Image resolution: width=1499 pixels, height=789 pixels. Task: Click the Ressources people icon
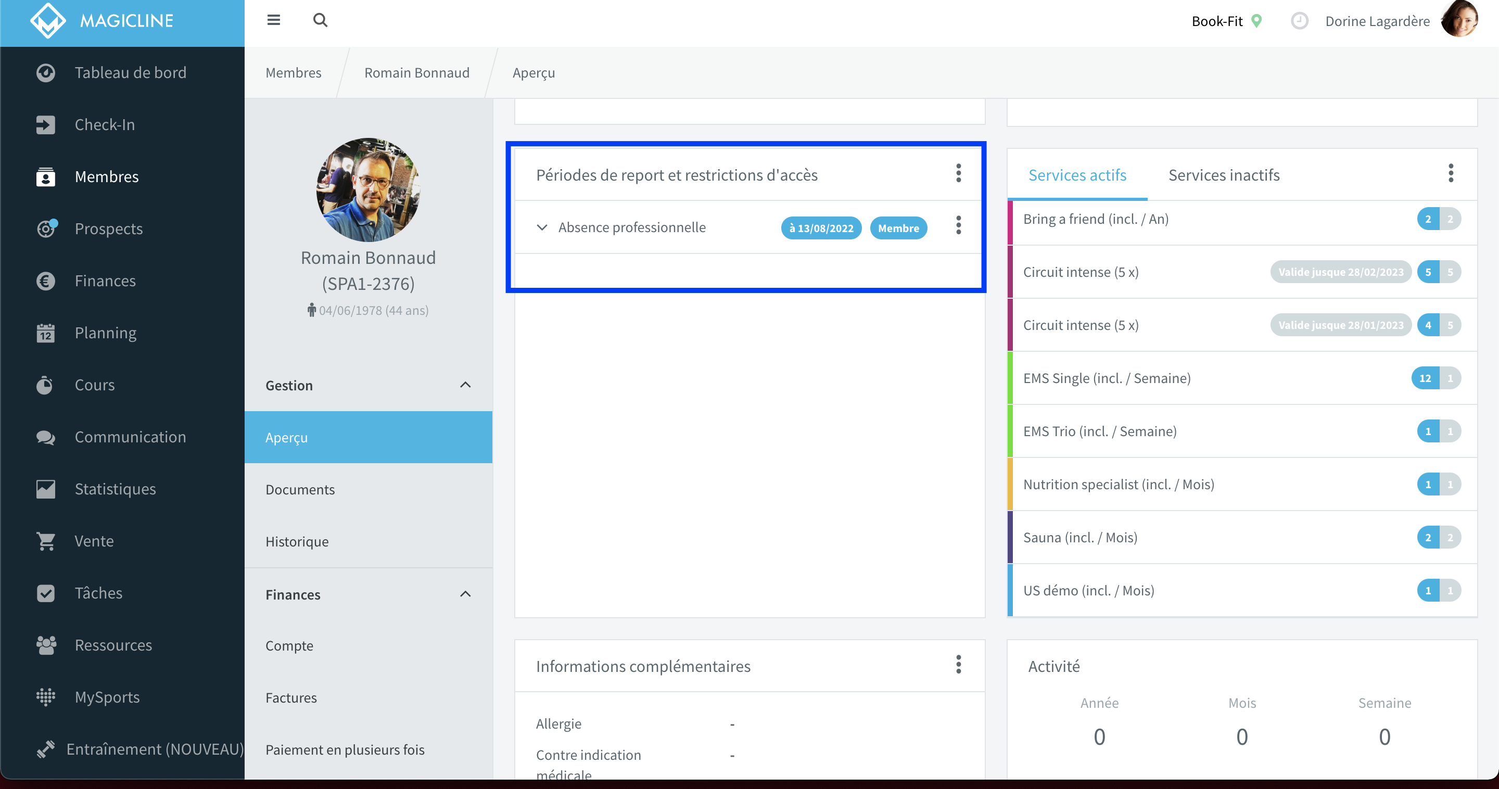46,645
